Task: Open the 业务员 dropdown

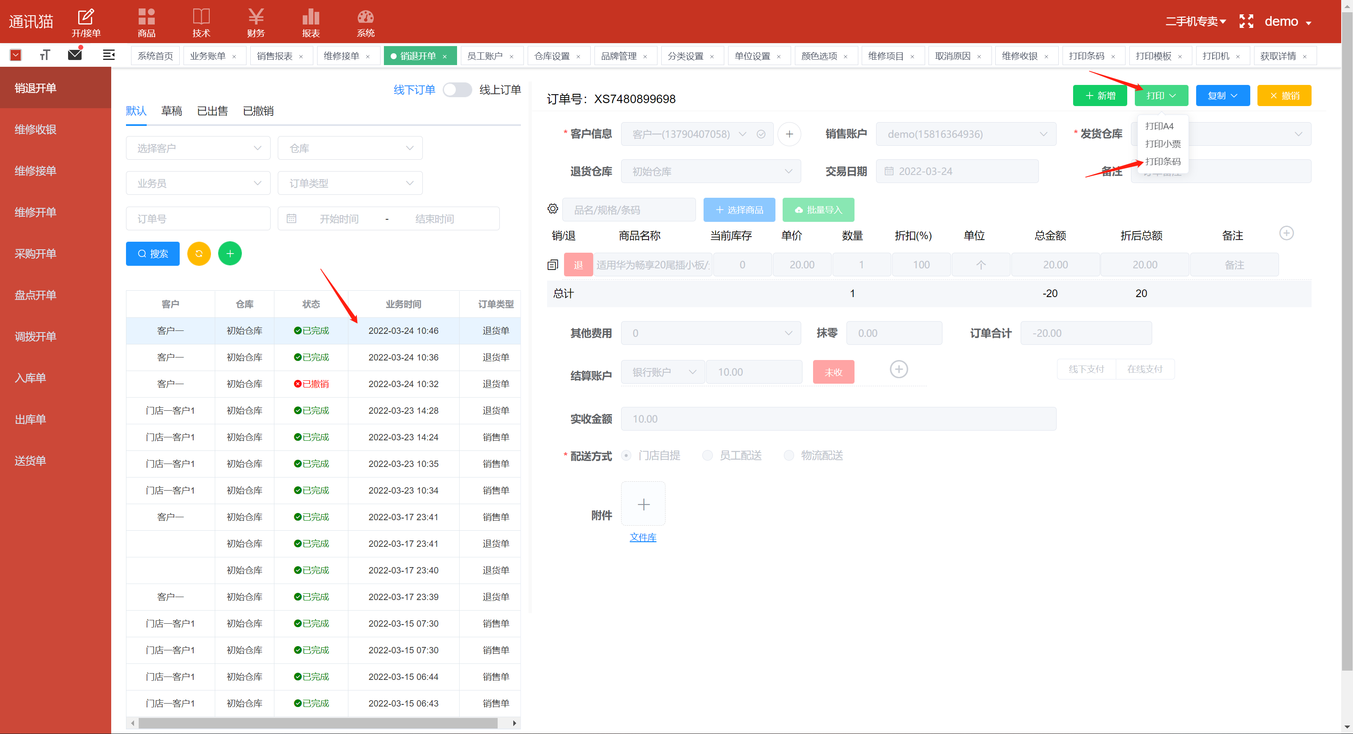Action: pos(198,183)
